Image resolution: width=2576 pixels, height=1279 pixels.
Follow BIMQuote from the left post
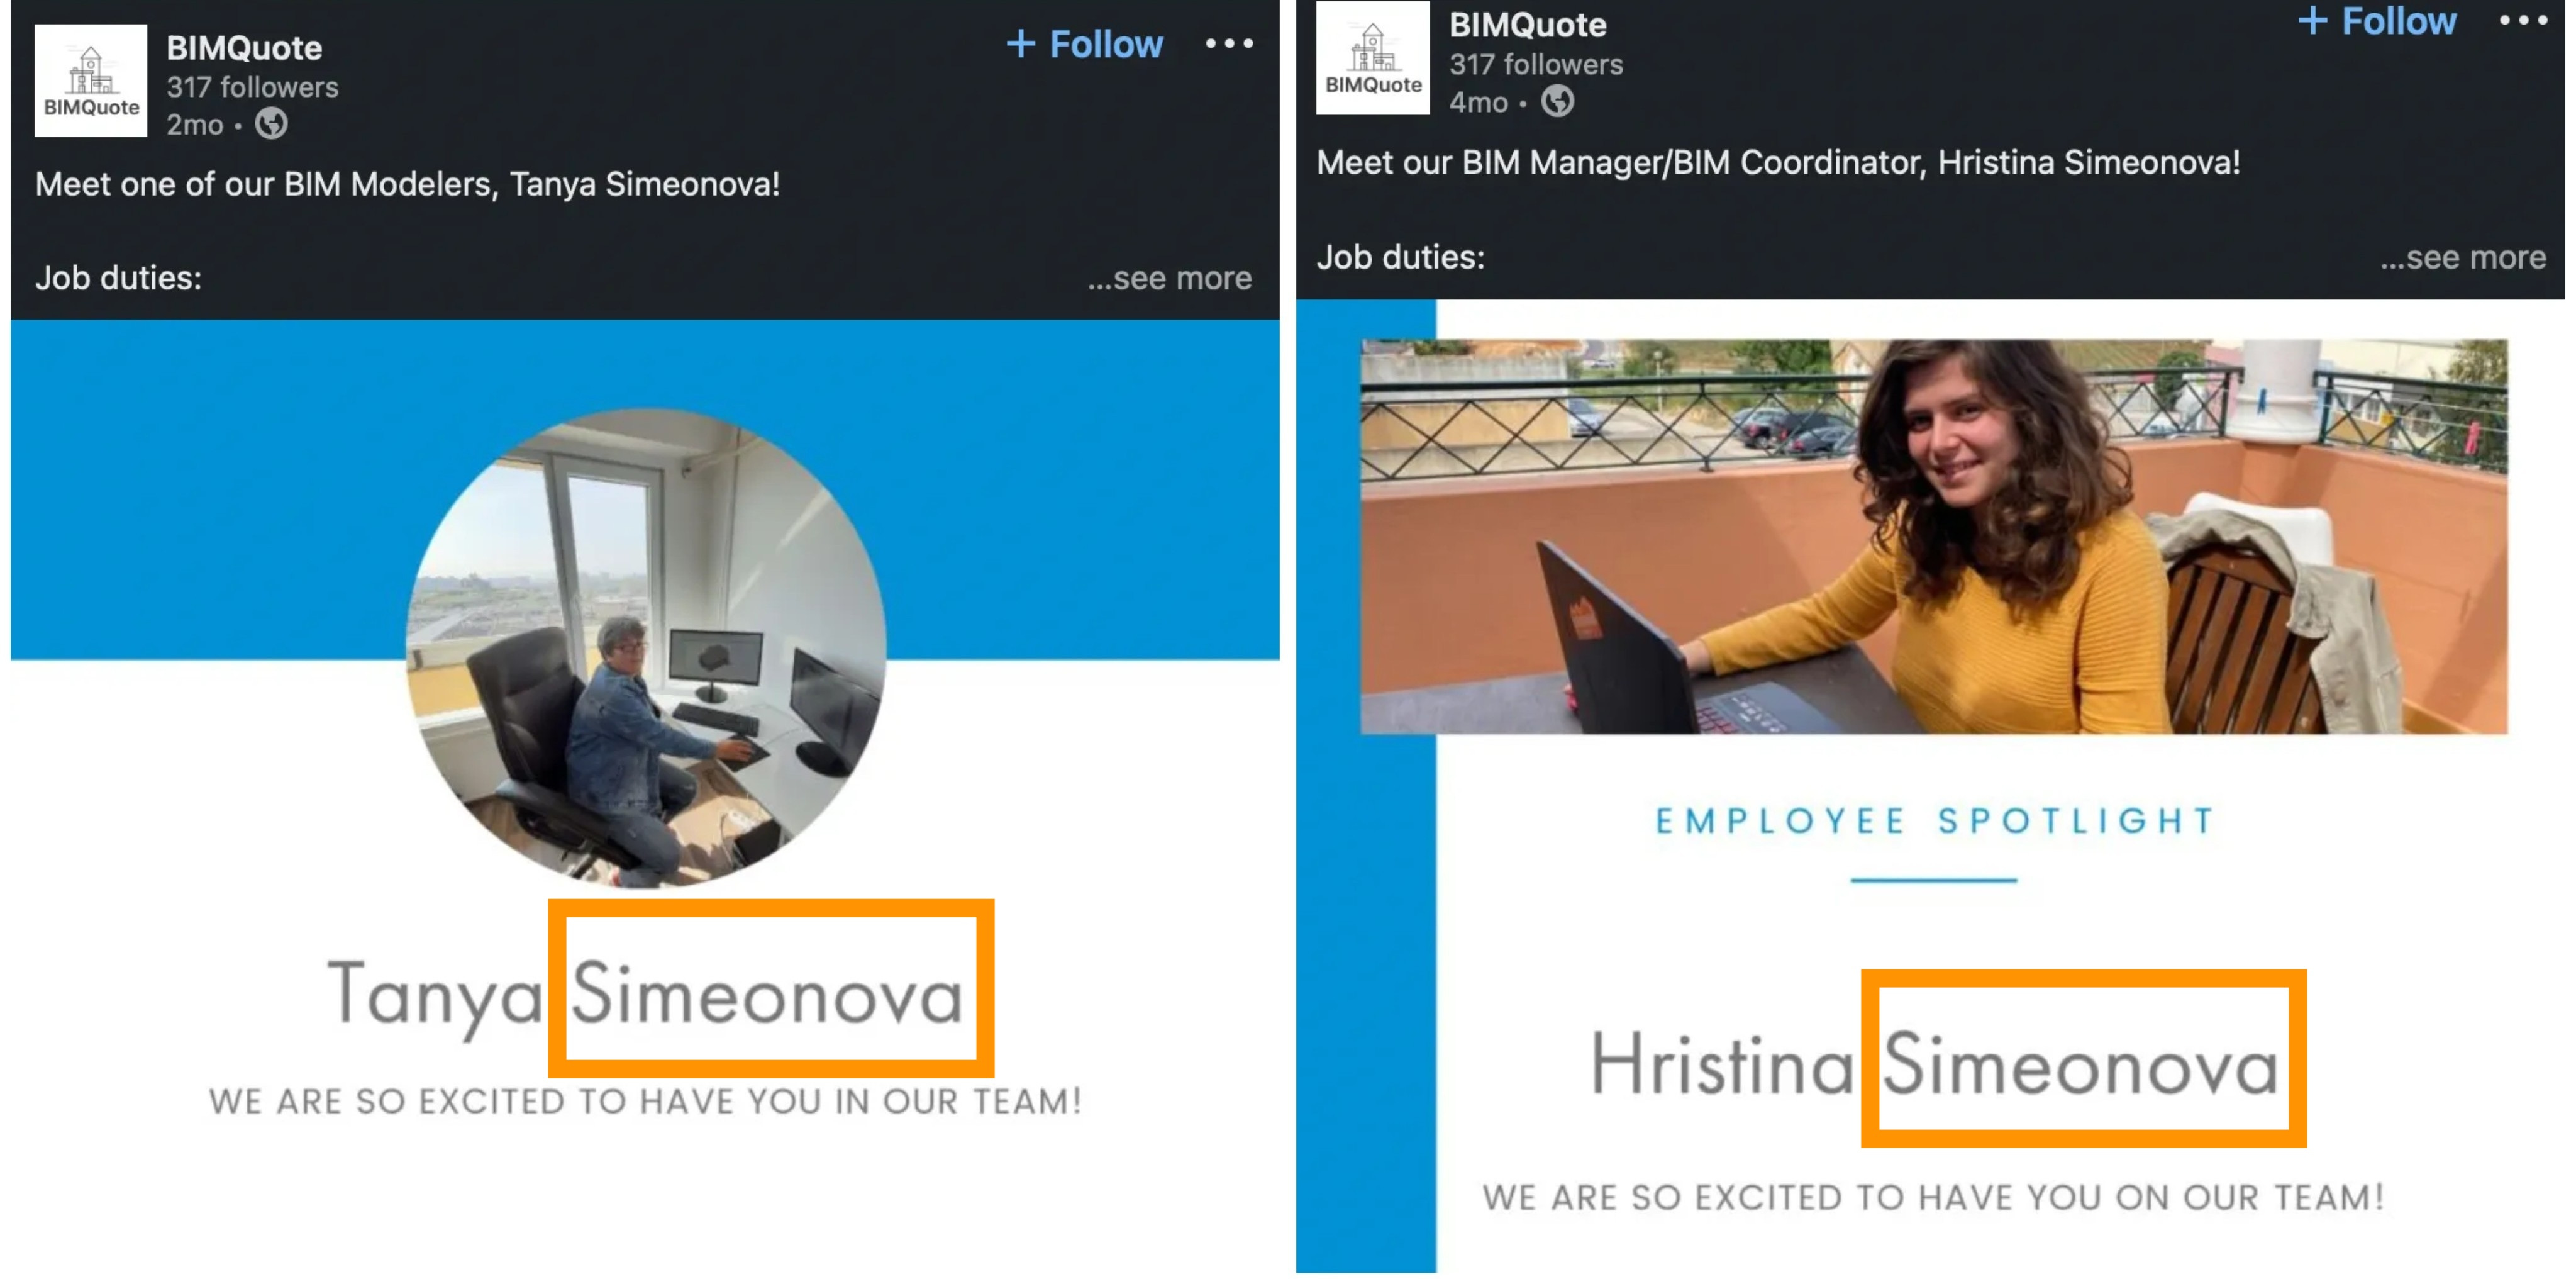tap(1085, 44)
